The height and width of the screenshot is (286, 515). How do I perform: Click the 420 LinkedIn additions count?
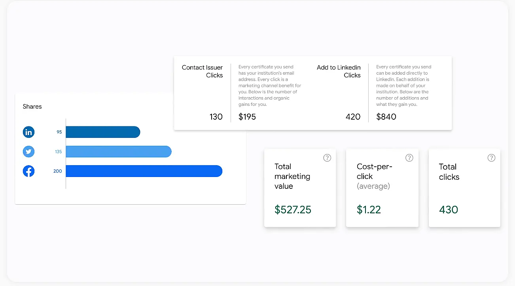pyautogui.click(x=353, y=117)
